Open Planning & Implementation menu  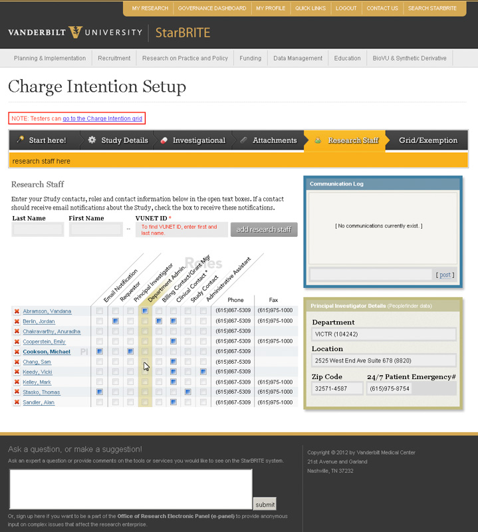[50, 58]
